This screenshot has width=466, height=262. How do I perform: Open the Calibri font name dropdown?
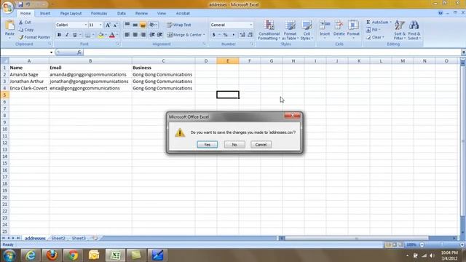click(x=86, y=25)
